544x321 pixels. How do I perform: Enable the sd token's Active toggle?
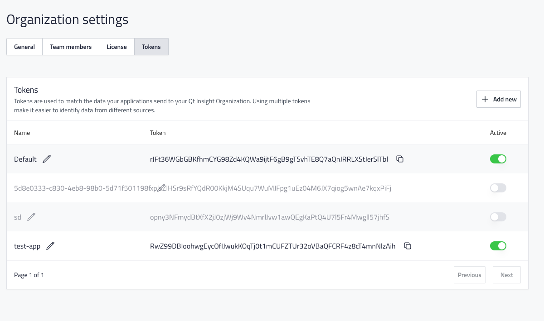[x=498, y=217]
